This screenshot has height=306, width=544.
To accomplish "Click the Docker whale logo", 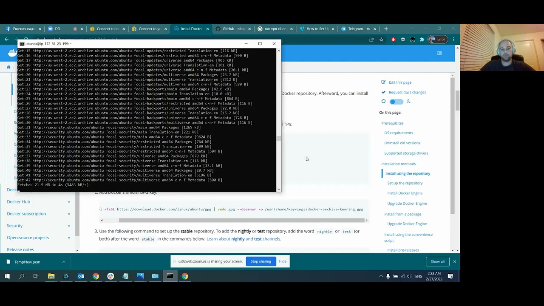I will point(12,53).
